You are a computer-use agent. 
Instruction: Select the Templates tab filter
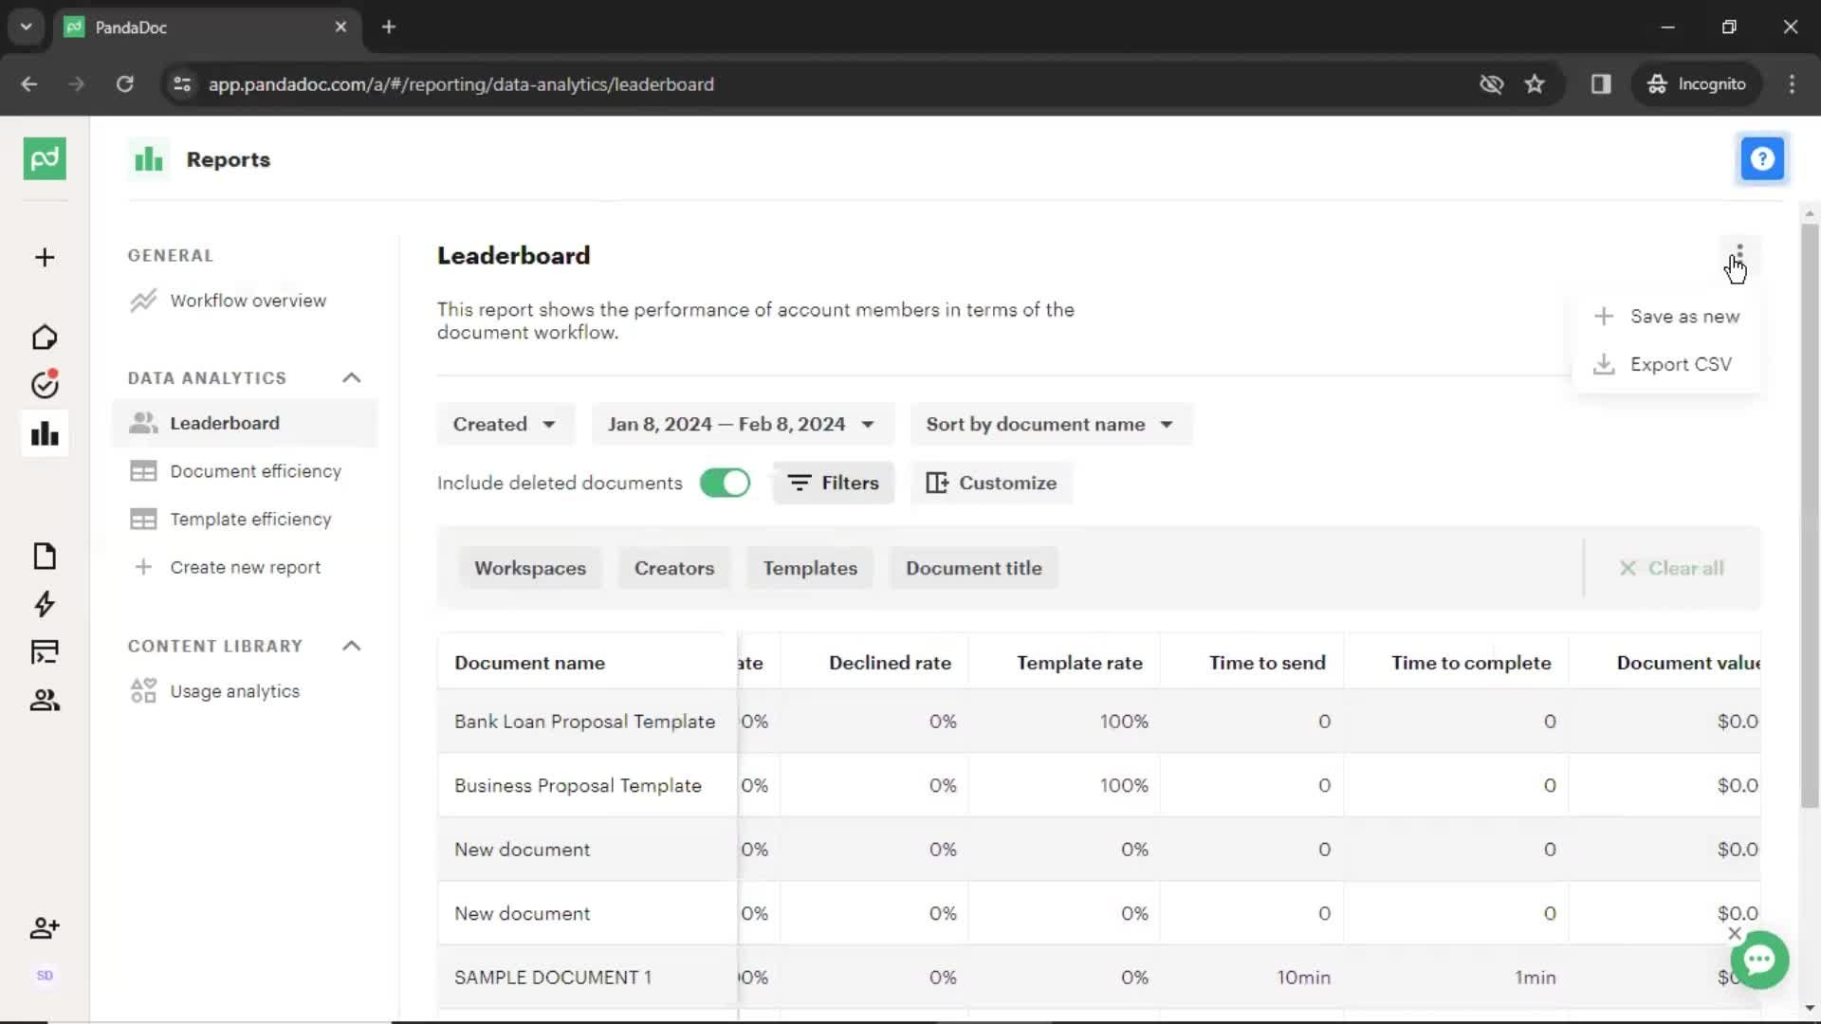point(811,566)
